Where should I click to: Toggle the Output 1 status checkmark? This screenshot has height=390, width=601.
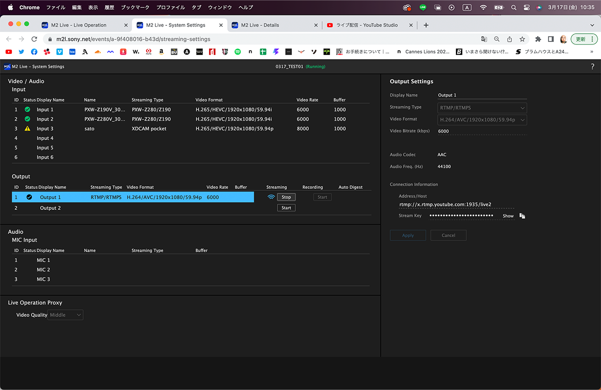(30, 197)
